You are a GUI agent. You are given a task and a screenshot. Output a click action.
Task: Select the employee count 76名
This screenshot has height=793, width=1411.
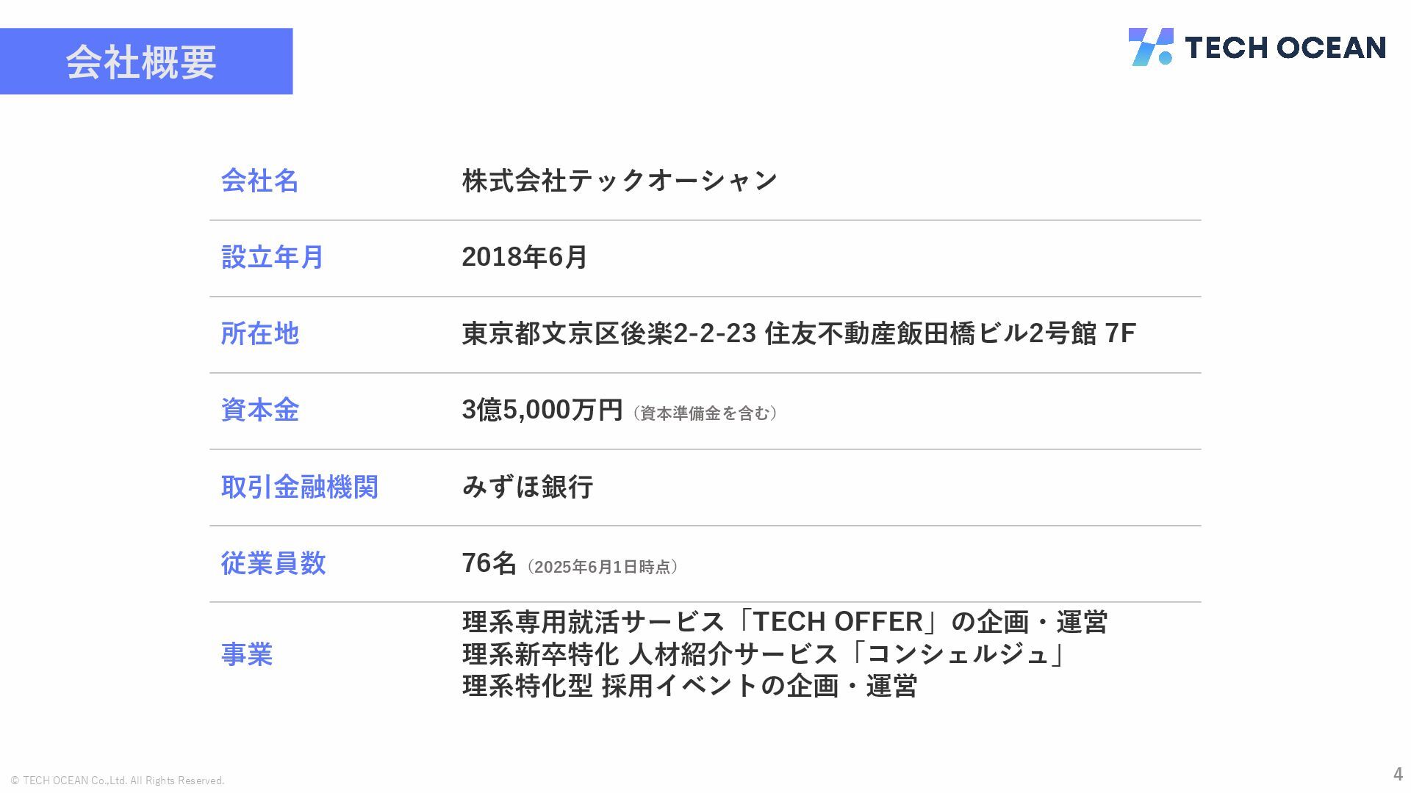tap(489, 563)
